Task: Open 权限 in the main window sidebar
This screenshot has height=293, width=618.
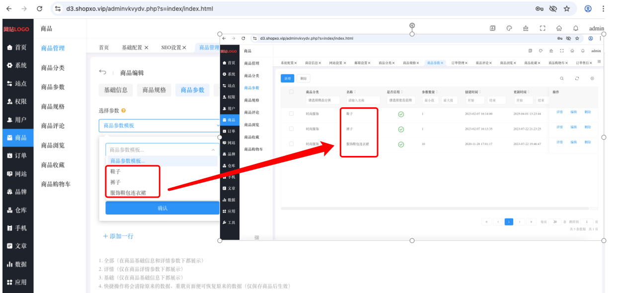Action: pos(17,101)
